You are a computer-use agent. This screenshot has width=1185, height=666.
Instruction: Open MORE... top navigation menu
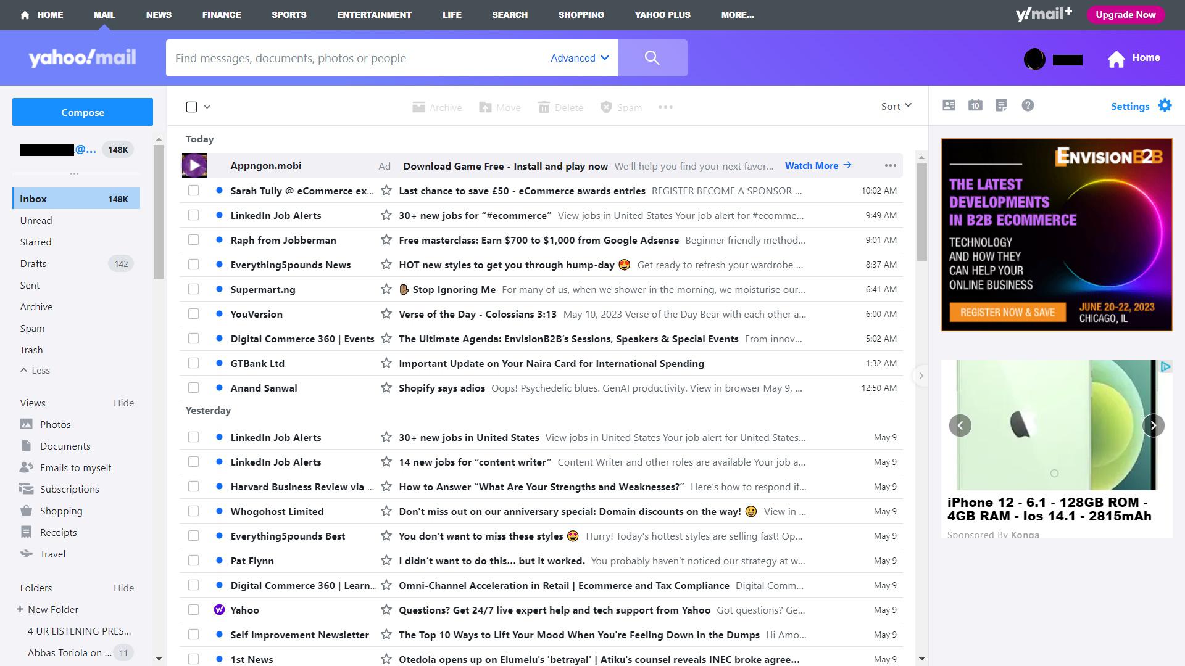[738, 15]
